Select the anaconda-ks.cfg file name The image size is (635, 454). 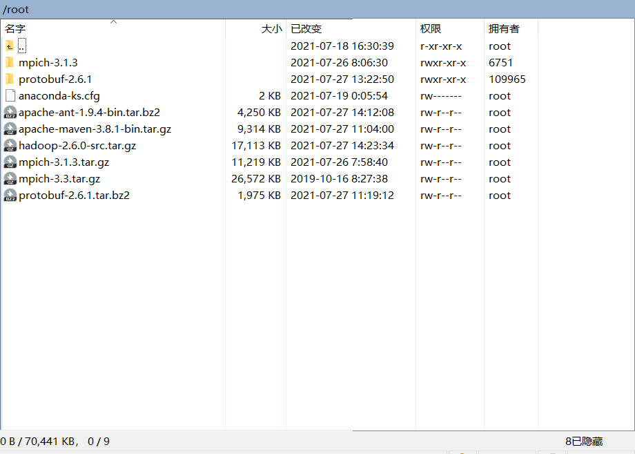tap(59, 96)
